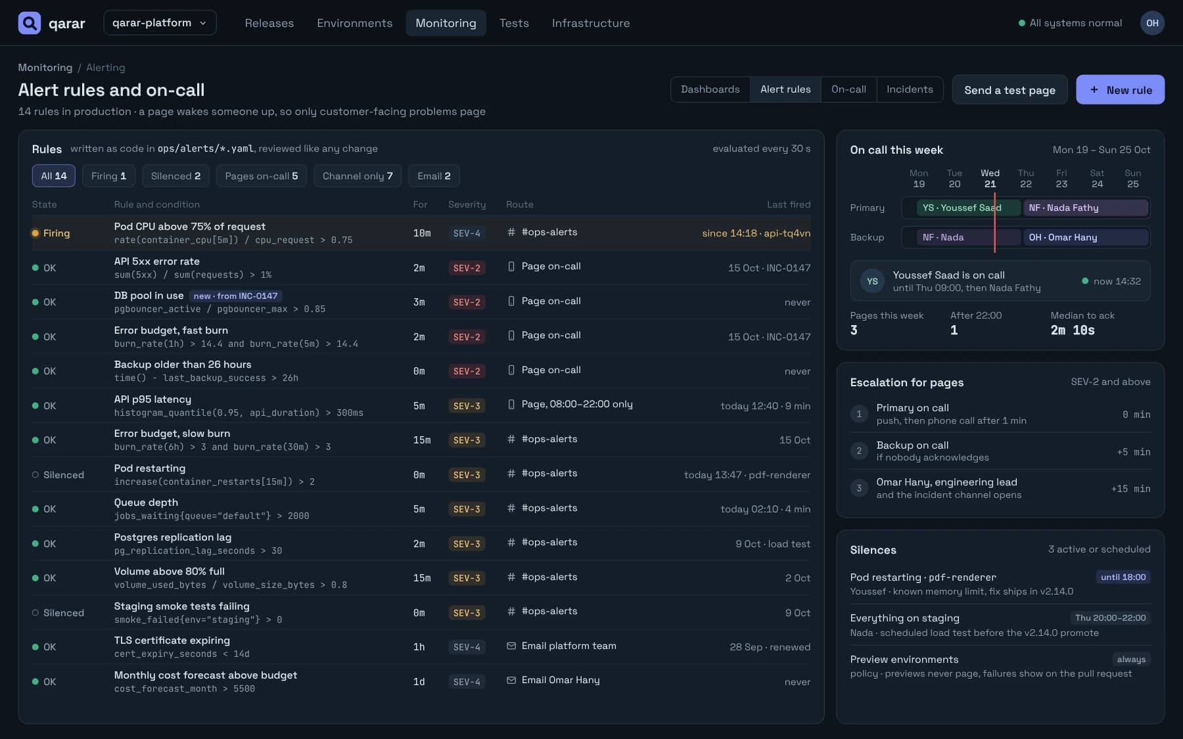Filter rules by Pages on-call 5
The image size is (1183, 739).
[262, 176]
